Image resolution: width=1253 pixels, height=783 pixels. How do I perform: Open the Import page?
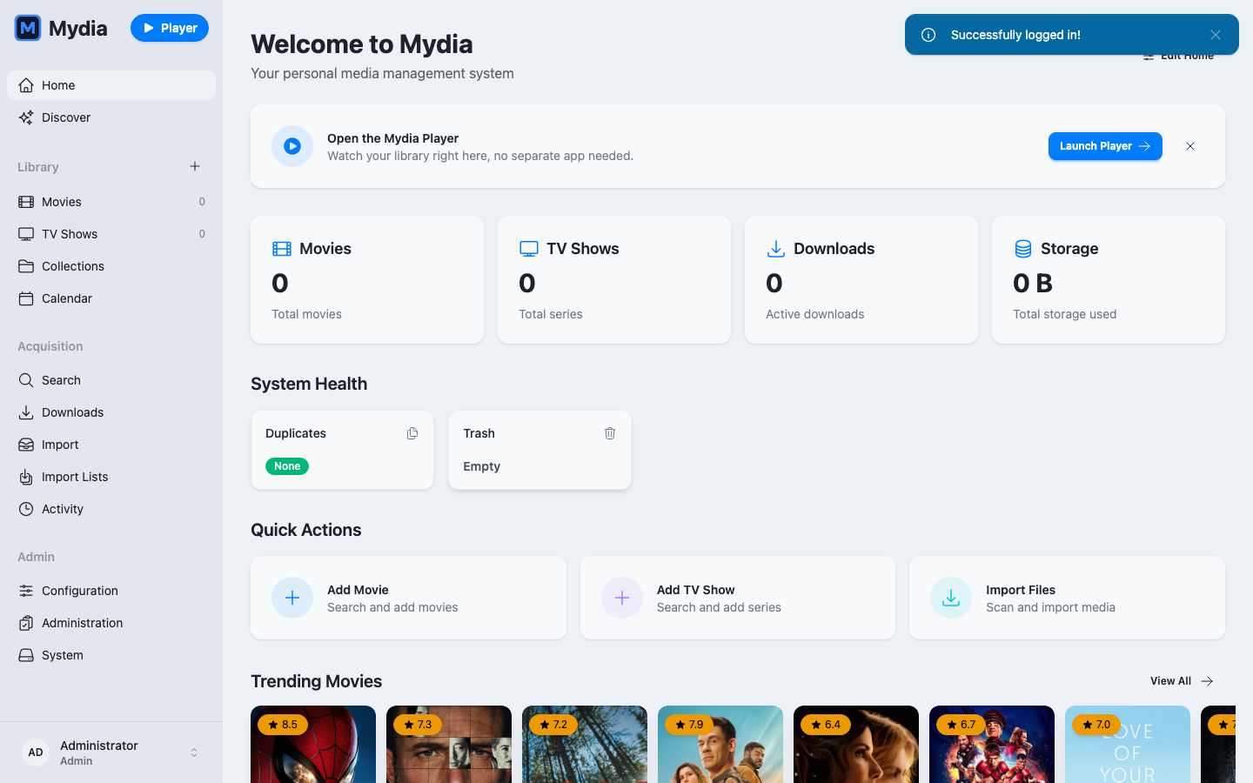point(111,445)
